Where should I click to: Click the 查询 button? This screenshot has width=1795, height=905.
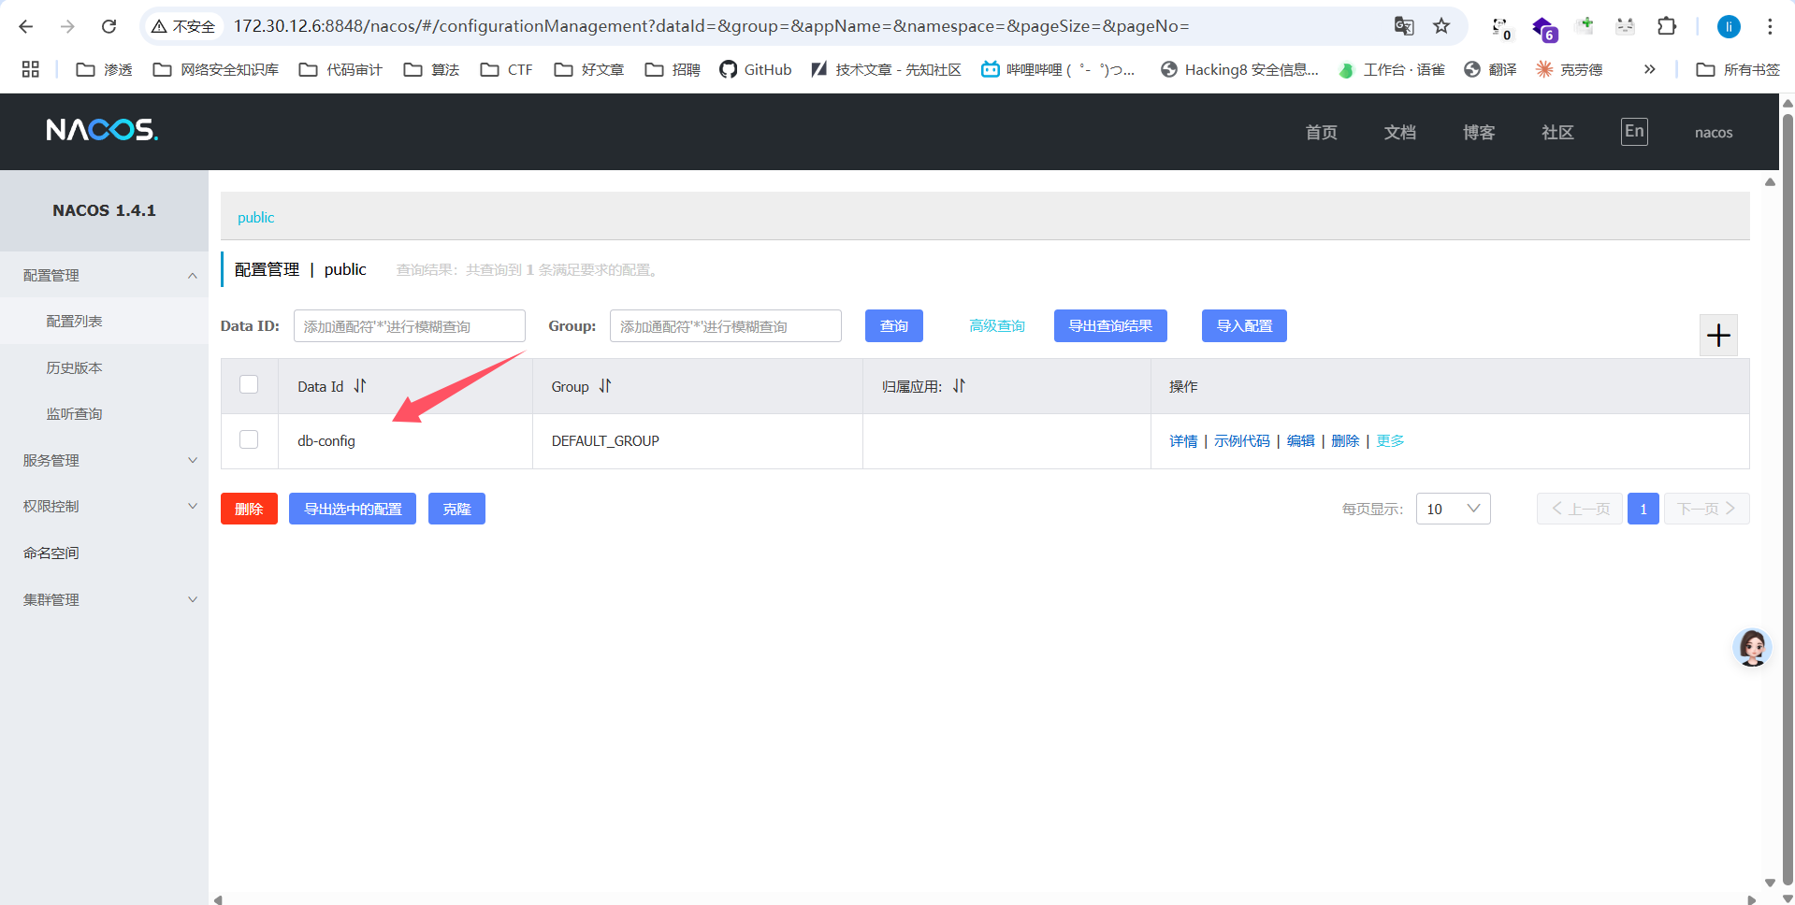pos(893,325)
